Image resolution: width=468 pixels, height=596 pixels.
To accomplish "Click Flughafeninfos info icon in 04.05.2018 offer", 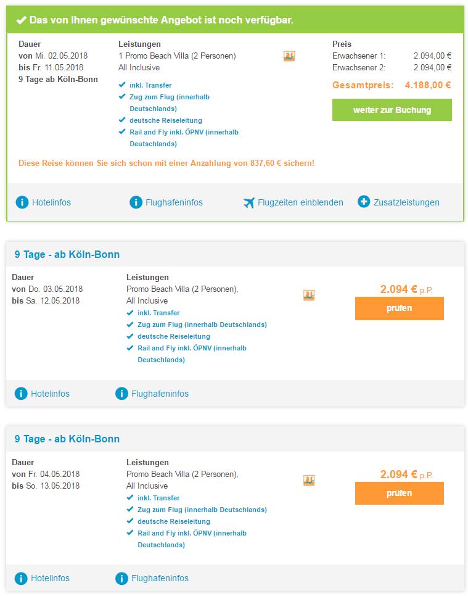I will (121, 579).
